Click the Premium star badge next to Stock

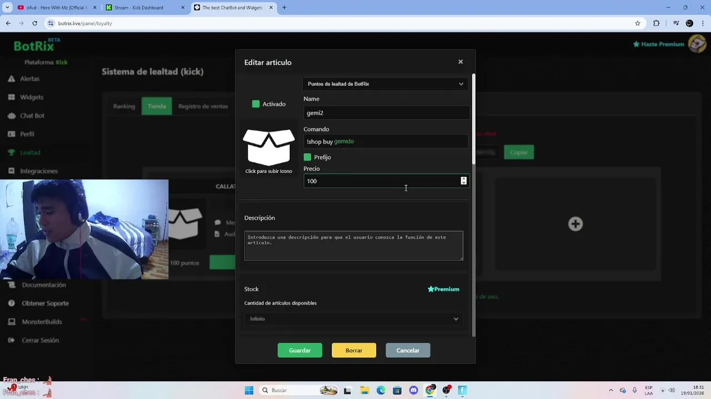pos(443,289)
